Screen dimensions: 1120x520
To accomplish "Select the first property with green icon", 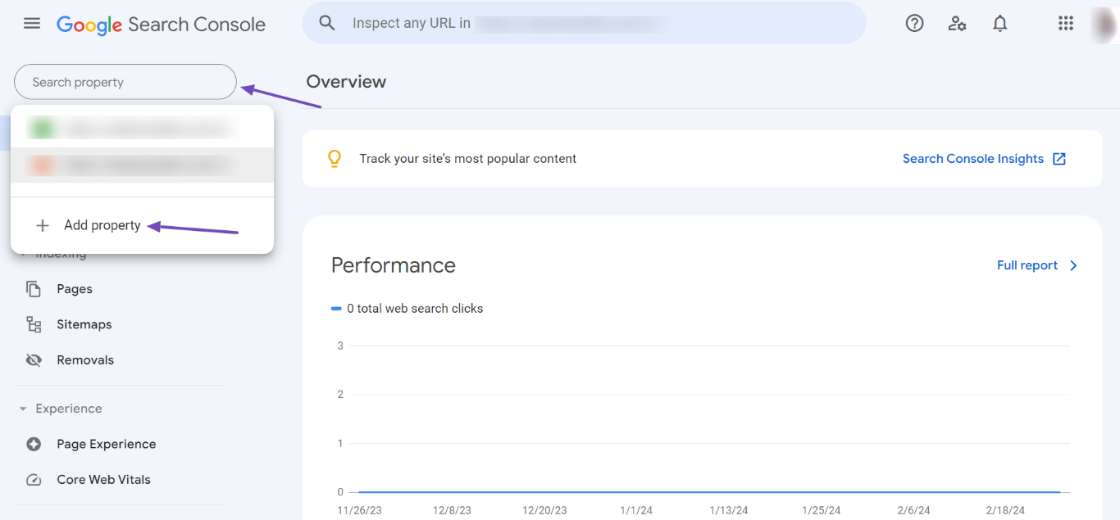I will 142,129.
